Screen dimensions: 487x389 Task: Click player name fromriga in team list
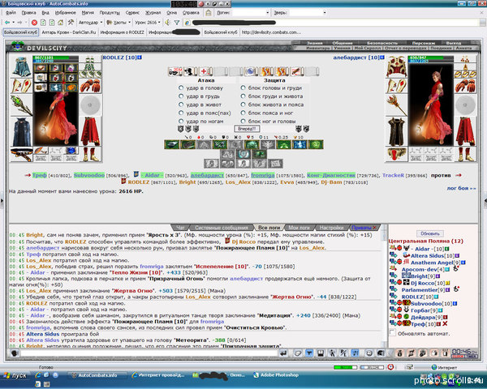click(263, 175)
